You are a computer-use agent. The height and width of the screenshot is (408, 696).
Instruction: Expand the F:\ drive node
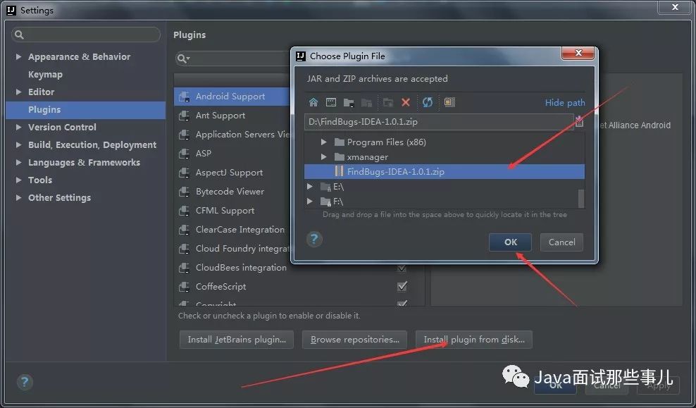310,201
